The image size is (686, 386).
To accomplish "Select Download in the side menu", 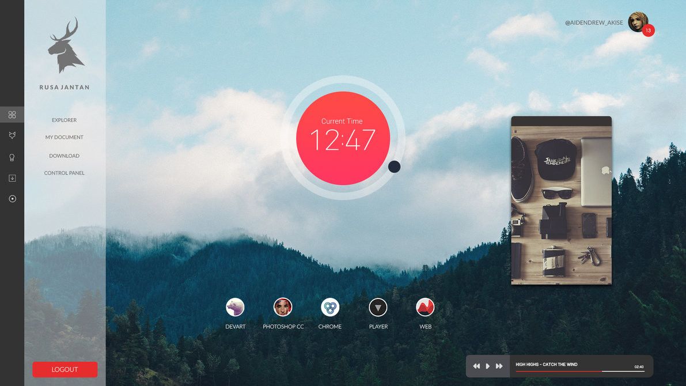I will 65,156.
